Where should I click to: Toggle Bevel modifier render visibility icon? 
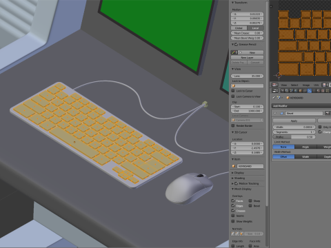point(327,113)
